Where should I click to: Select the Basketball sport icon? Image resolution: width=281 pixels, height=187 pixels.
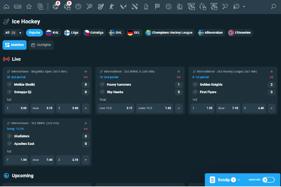click(x=78, y=6)
